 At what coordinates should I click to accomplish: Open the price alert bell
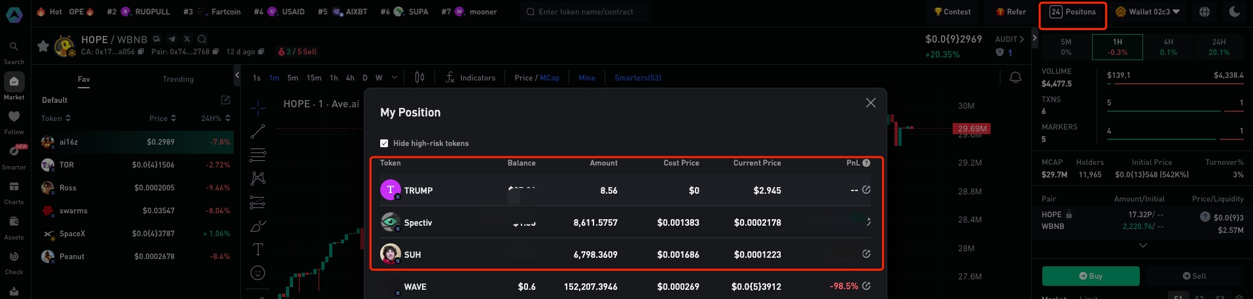coord(1015,78)
